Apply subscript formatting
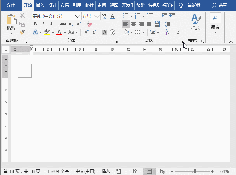Image resolution: width=236 pixels, height=175 pixels. click(x=71, y=24)
